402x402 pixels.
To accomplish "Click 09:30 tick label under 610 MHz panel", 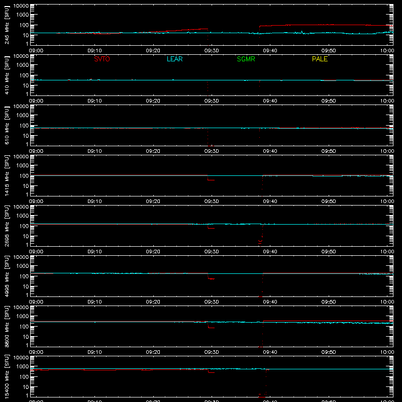I will pyautogui.click(x=212, y=151).
